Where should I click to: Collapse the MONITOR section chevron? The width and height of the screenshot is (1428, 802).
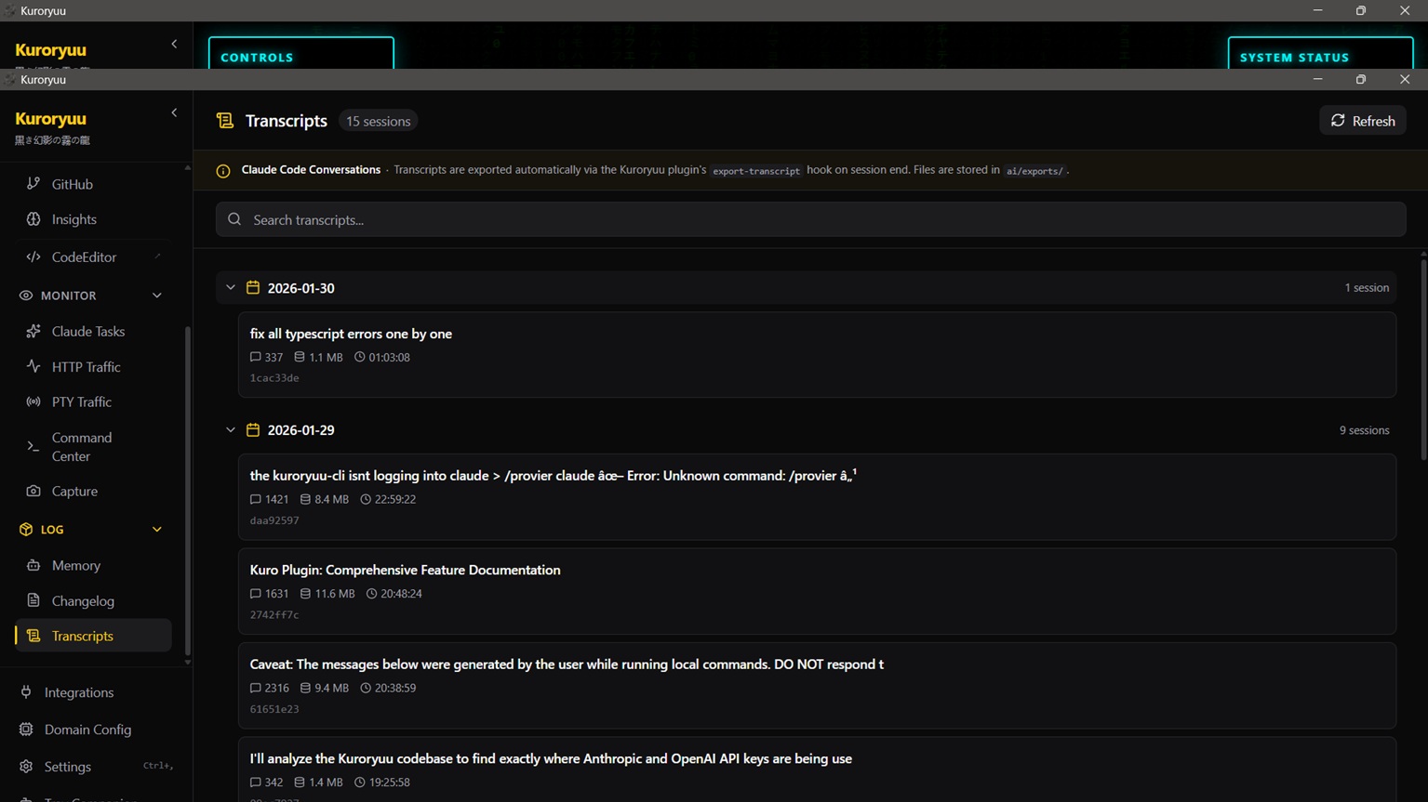point(156,296)
